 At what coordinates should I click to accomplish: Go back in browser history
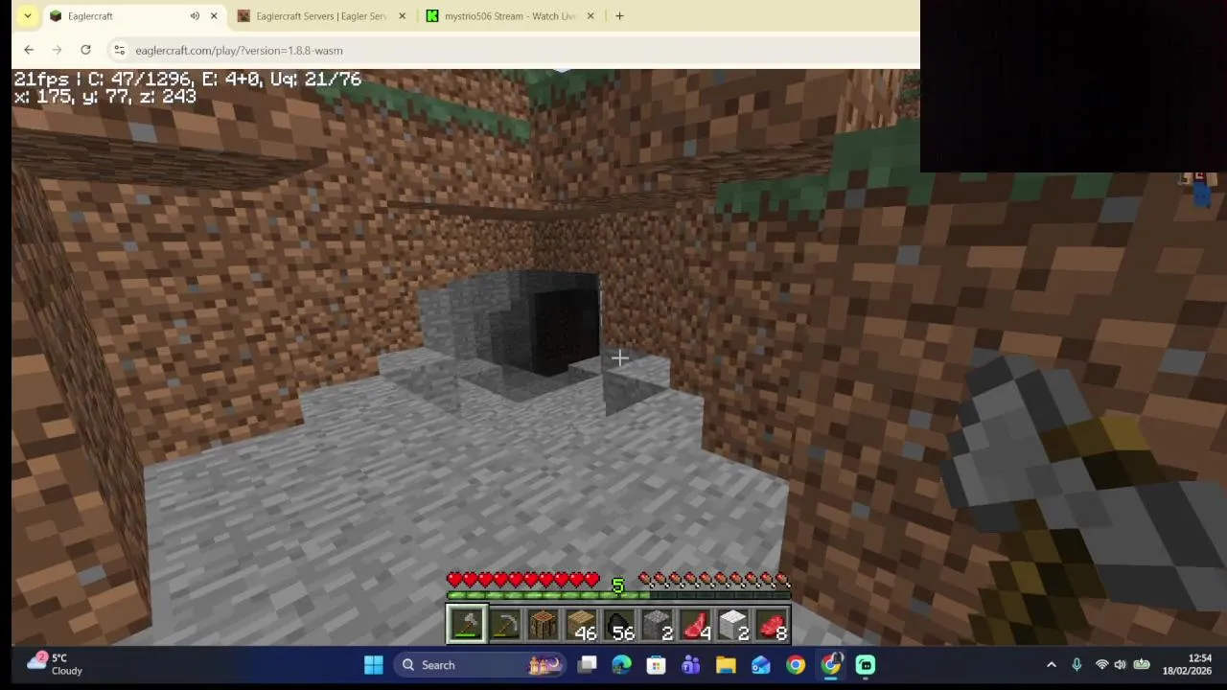29,50
